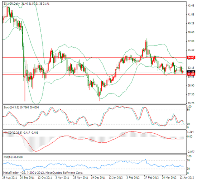197x181 pixels.
Task: Click the current price 31.41 label
Action: (191, 72)
